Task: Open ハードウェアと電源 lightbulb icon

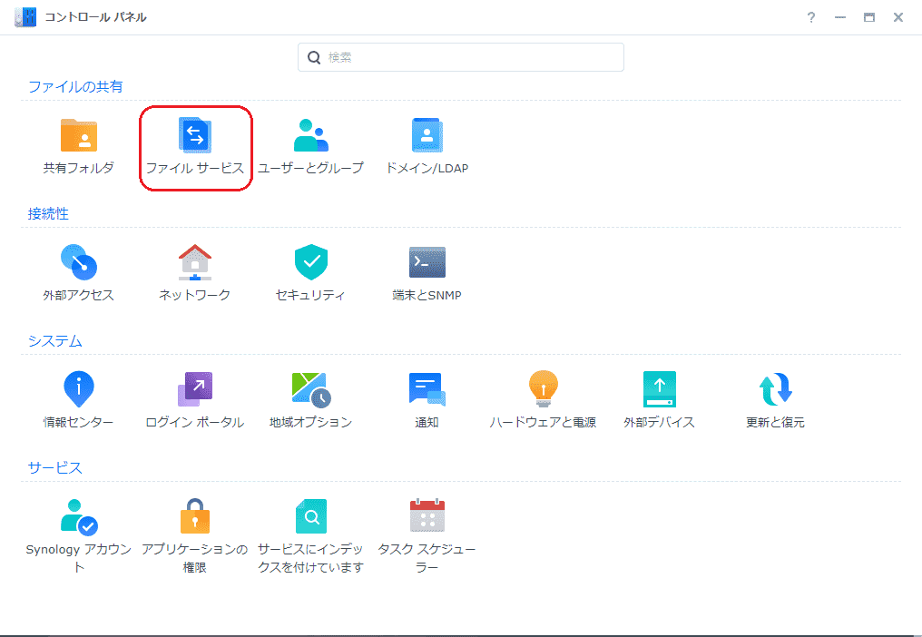Action: pos(544,389)
